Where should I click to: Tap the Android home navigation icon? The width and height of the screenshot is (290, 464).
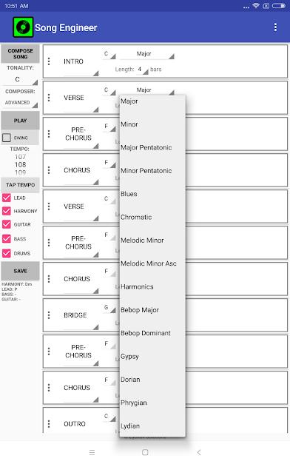(145, 452)
